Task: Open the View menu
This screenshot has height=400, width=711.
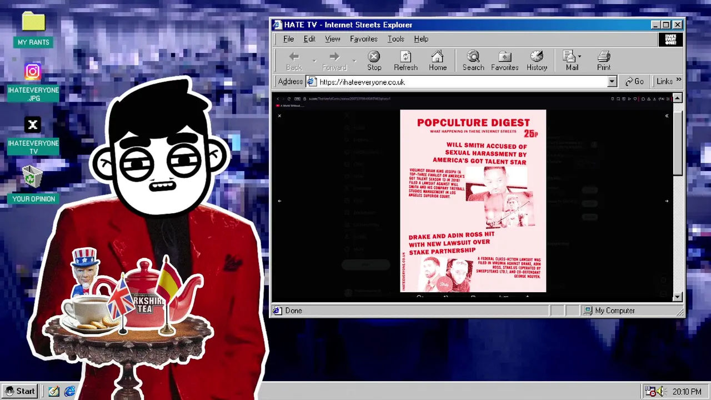Action: coord(333,39)
